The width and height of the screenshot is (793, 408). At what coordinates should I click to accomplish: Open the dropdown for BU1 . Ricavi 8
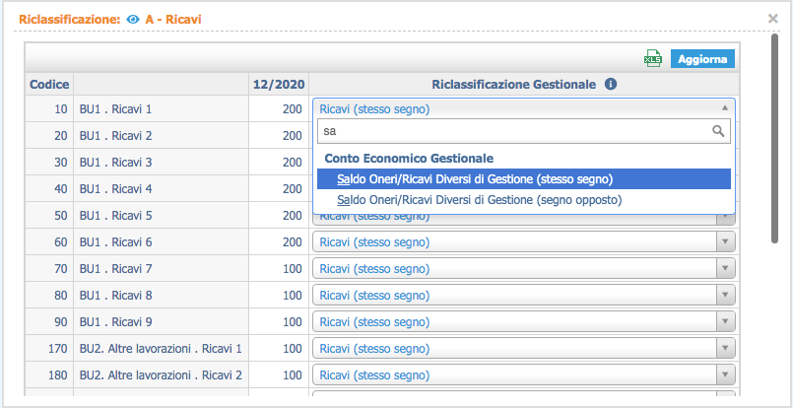tap(725, 295)
